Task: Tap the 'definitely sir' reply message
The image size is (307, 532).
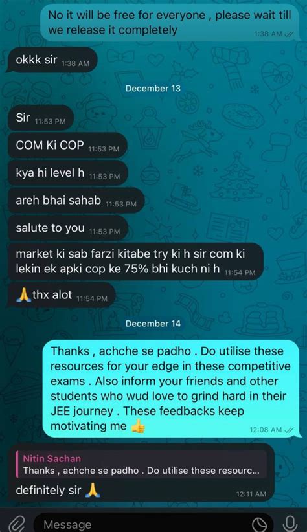Action: 141,472
